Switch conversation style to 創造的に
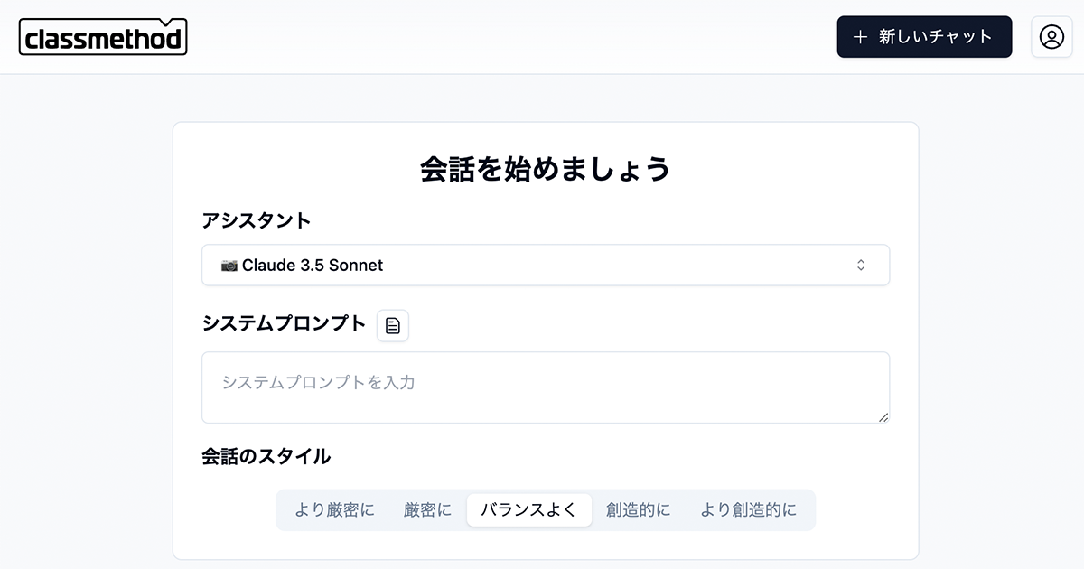This screenshot has height=569, width=1084. coord(639,510)
